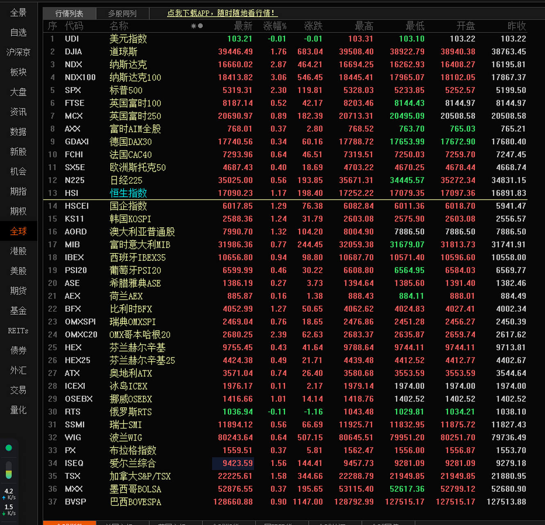Select the 韩国KOSPI row
This screenshot has height=525, width=545.
click(285, 219)
